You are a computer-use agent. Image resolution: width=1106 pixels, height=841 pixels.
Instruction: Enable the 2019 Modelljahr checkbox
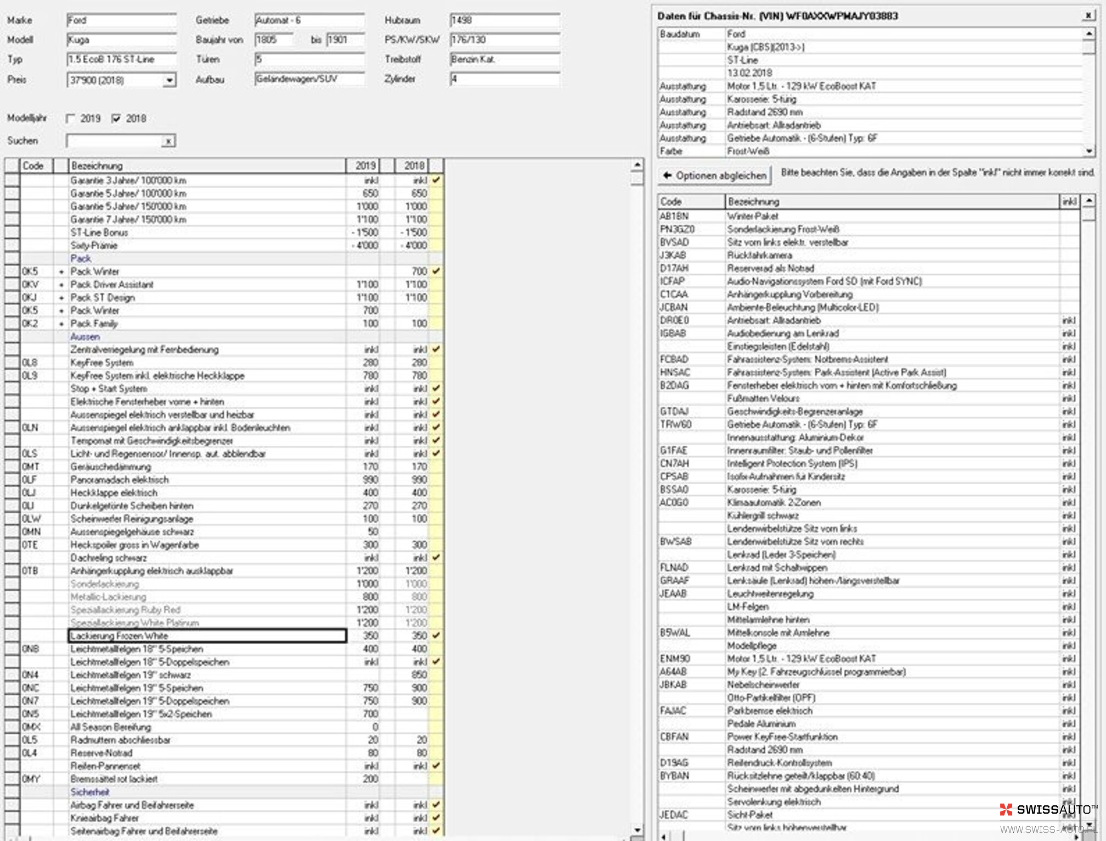point(70,118)
